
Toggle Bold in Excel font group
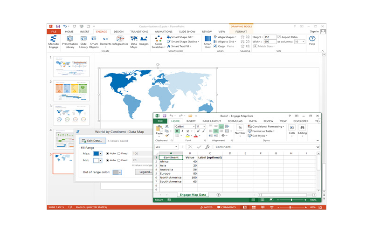[177, 131]
